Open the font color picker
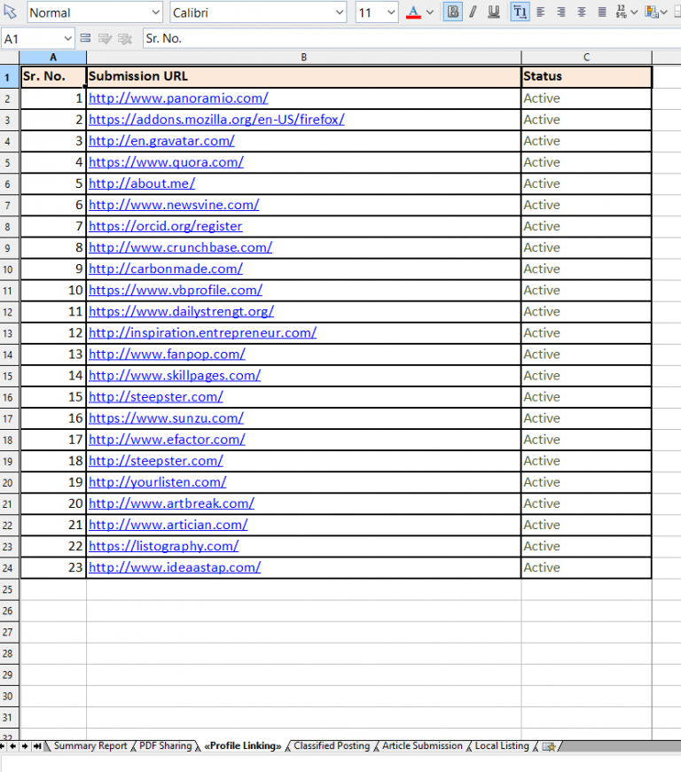 (413, 12)
